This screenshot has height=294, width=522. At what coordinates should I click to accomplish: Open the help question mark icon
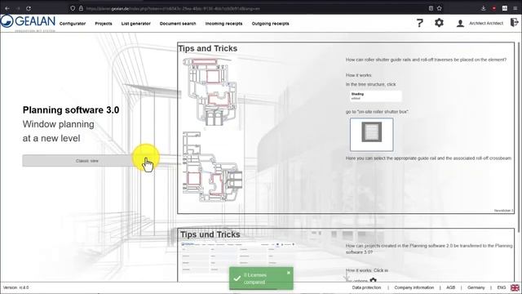pos(420,23)
